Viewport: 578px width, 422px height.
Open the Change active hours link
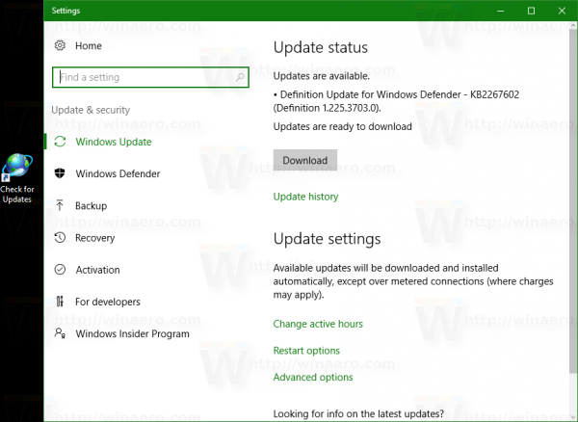click(x=318, y=324)
